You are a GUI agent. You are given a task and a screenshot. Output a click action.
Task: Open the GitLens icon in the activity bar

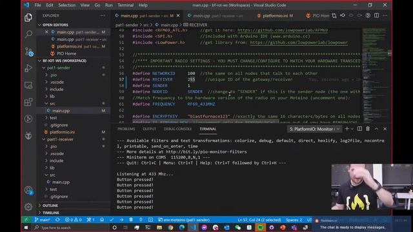[x=28, y=119]
